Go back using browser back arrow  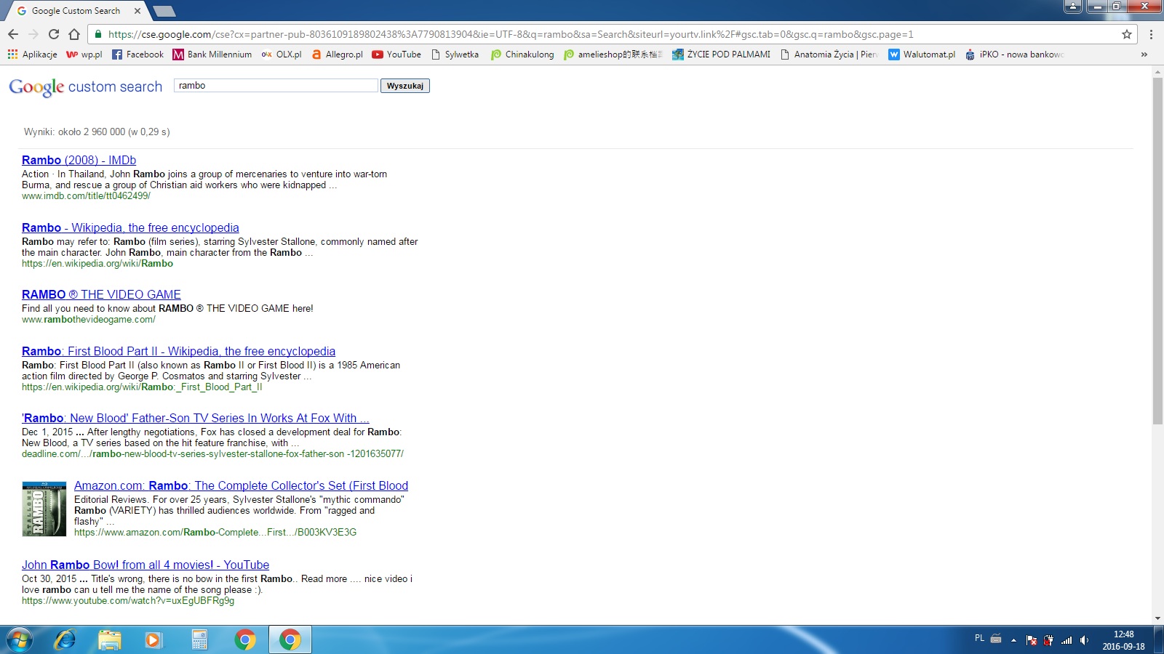12,34
